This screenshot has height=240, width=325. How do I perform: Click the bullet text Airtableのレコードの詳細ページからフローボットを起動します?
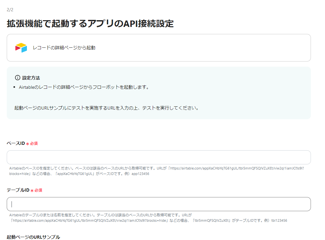84,87
